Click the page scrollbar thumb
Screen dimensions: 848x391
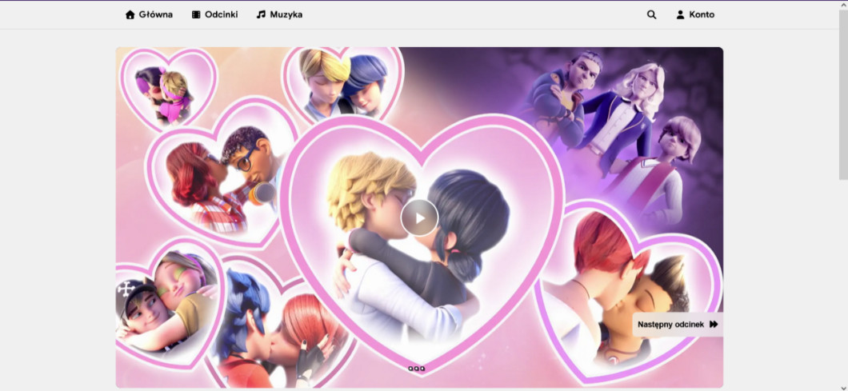tap(842, 96)
